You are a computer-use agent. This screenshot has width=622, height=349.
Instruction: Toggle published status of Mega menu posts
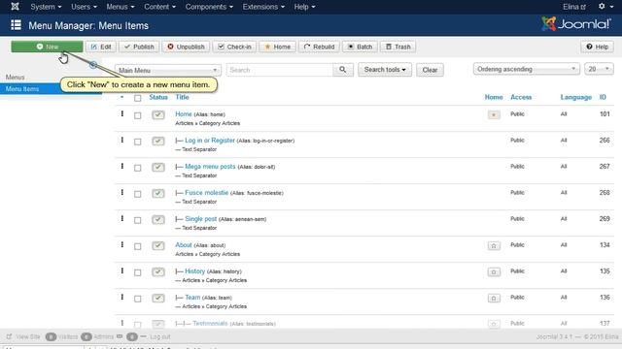click(x=157, y=168)
